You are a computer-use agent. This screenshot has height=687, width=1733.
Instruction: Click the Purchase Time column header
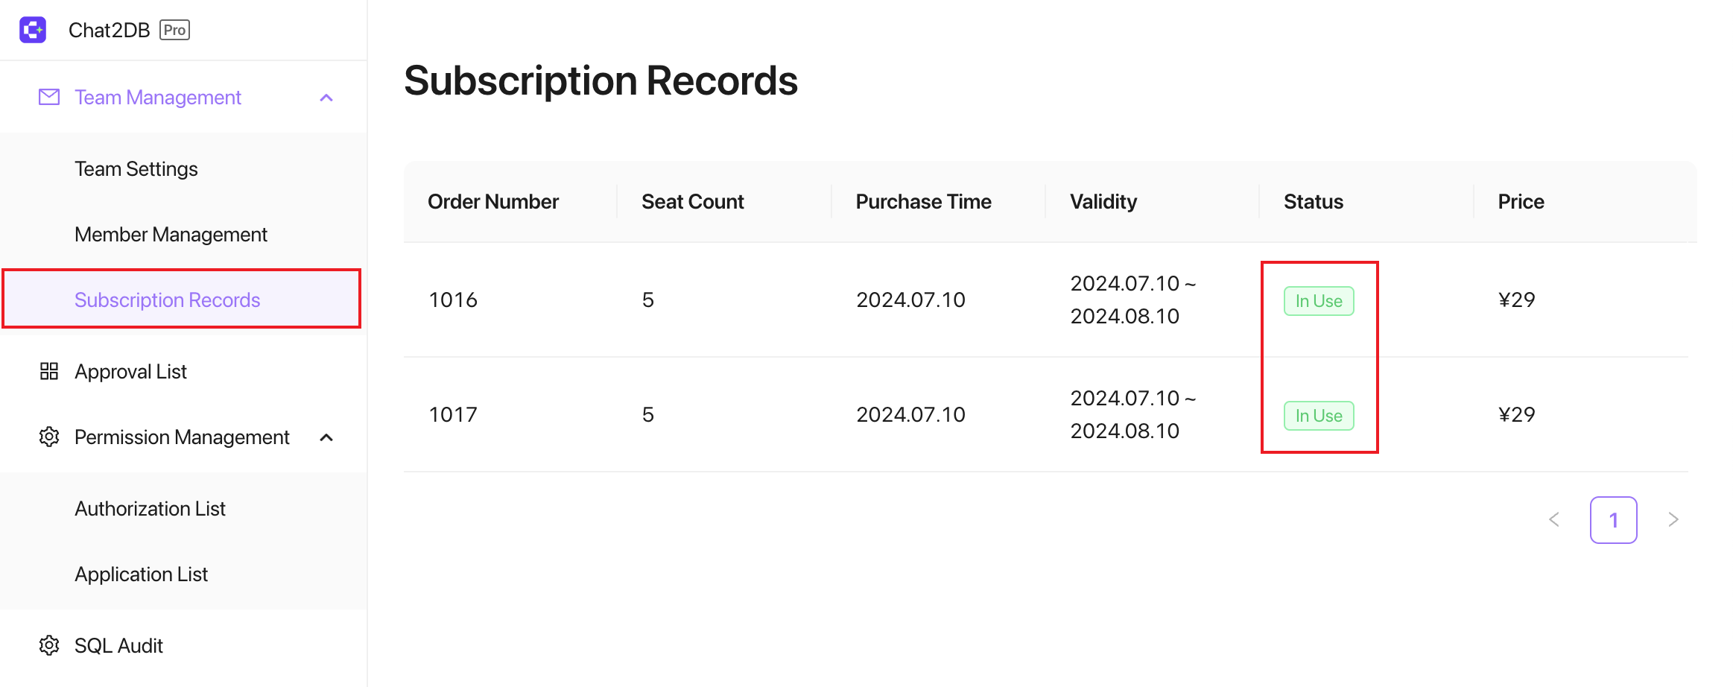(923, 202)
